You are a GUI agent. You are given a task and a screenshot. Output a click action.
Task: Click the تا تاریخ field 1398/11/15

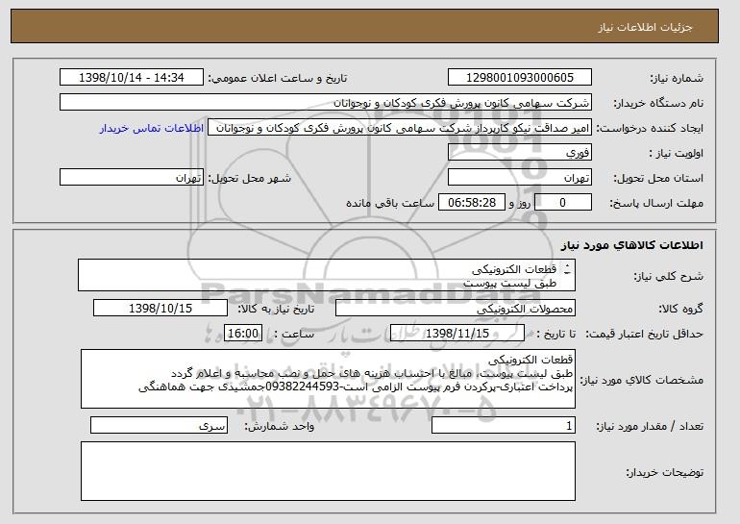[x=457, y=334]
